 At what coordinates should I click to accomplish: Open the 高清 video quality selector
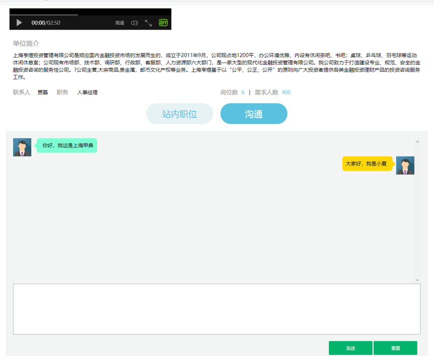[x=119, y=23]
